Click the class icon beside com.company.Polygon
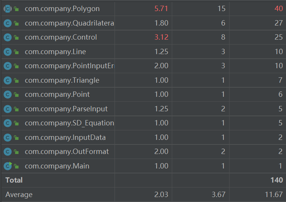Image resolution: width=286 pixels, height=202 pixels. click(7, 8)
